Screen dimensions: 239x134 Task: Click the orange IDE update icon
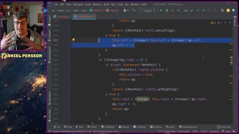pos(228,10)
